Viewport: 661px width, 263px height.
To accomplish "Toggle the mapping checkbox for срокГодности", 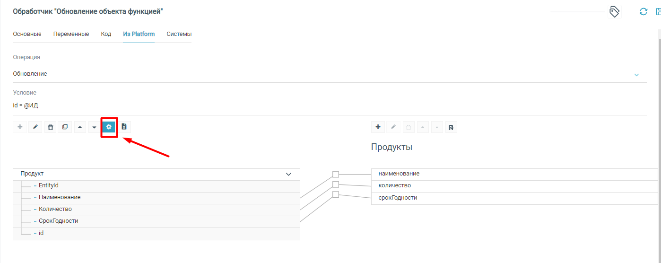I will click(x=336, y=194).
